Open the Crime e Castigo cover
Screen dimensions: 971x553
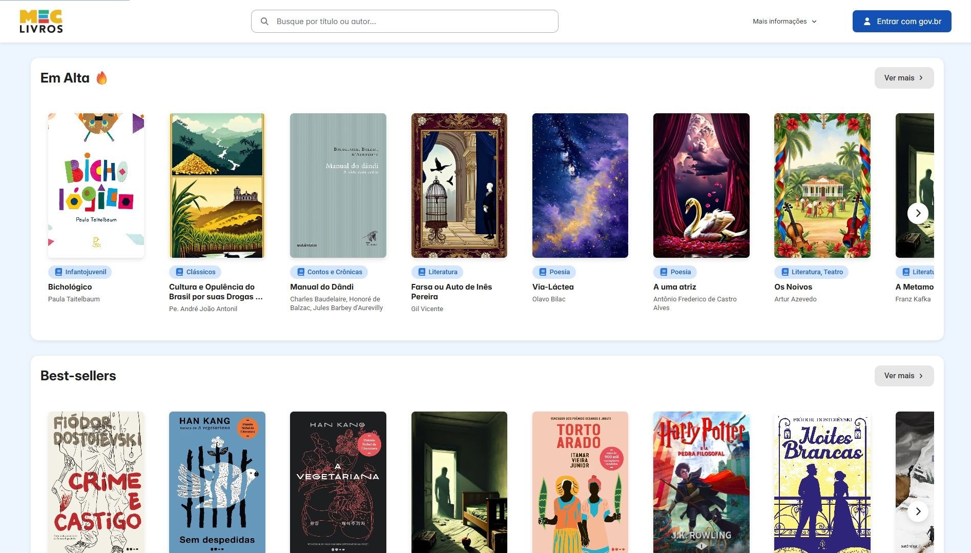[96, 482]
